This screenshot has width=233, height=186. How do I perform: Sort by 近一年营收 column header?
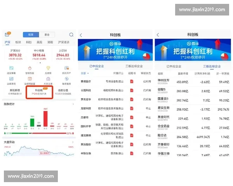click(x=223, y=74)
